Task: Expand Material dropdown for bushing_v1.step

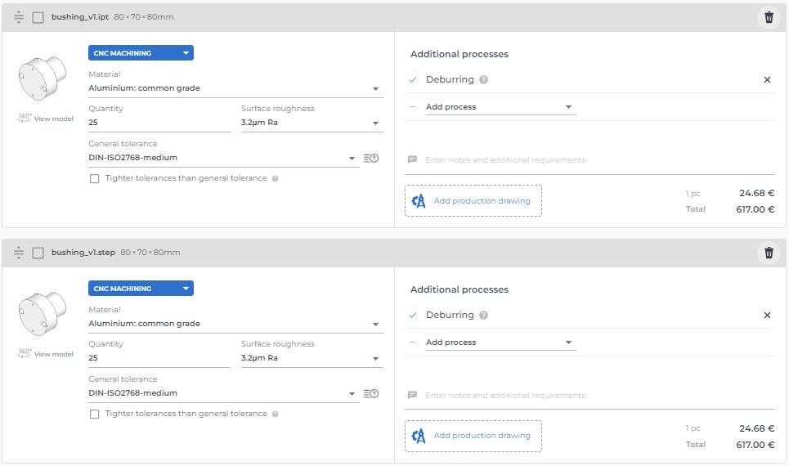Action: tap(235, 324)
